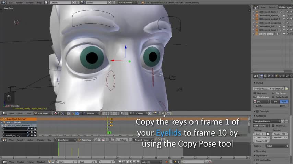The height and width of the screenshot is (164, 293).
Task: Hide vincent_blenrig using its eye icon
Action: (x=284, y=34)
